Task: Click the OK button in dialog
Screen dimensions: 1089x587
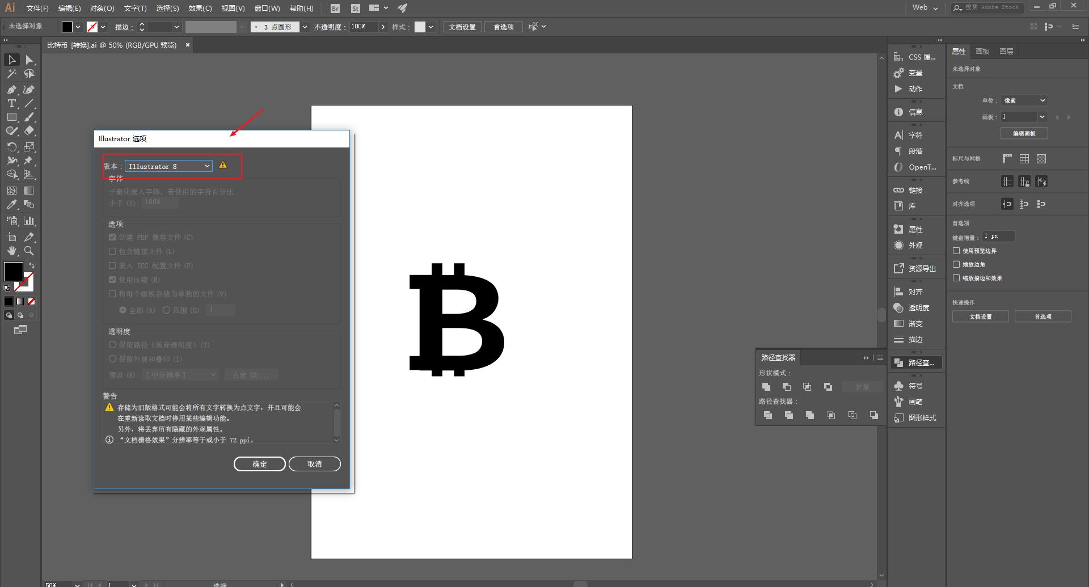Action: point(259,464)
